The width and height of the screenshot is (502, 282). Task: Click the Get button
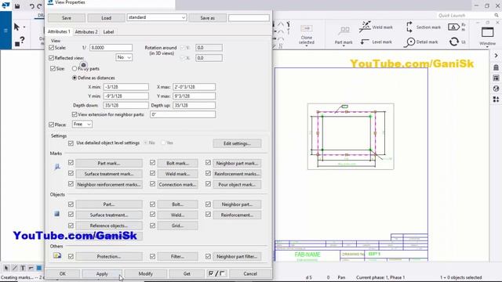(x=187, y=273)
